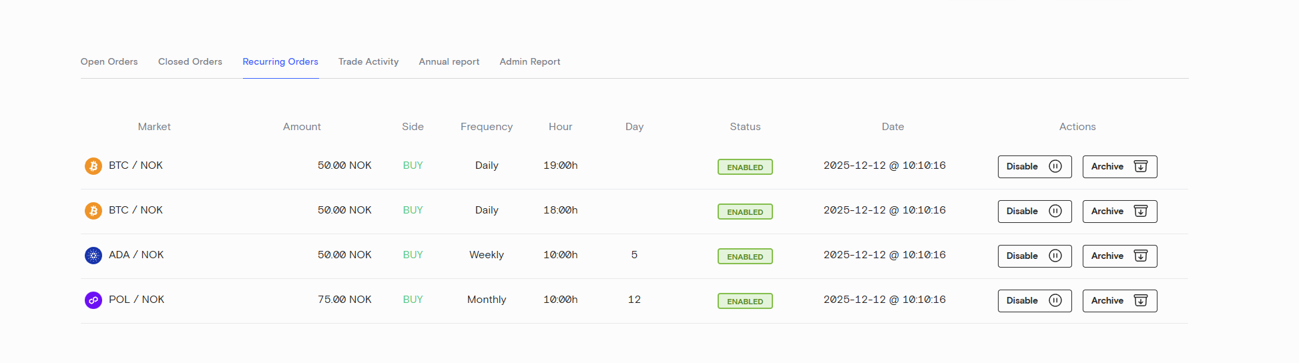Open the Annual report tab
Screen dimensions: 1299x363
(x=449, y=61)
